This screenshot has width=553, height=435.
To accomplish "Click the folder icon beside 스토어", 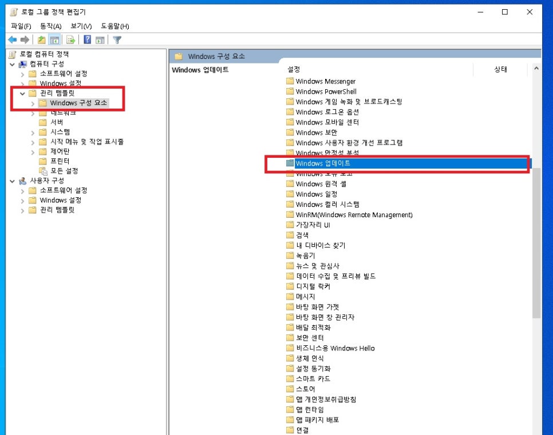I will tap(290, 389).
